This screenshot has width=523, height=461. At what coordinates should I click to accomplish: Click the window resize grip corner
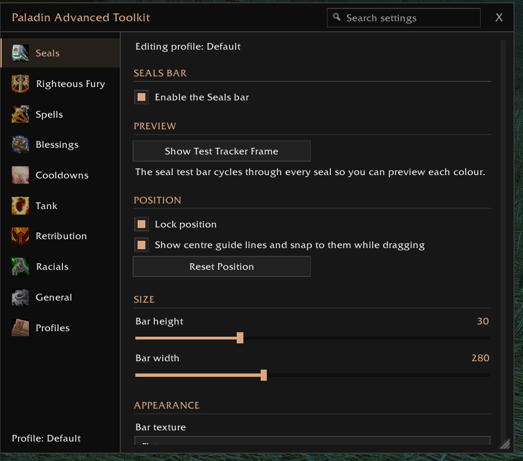[x=505, y=444]
